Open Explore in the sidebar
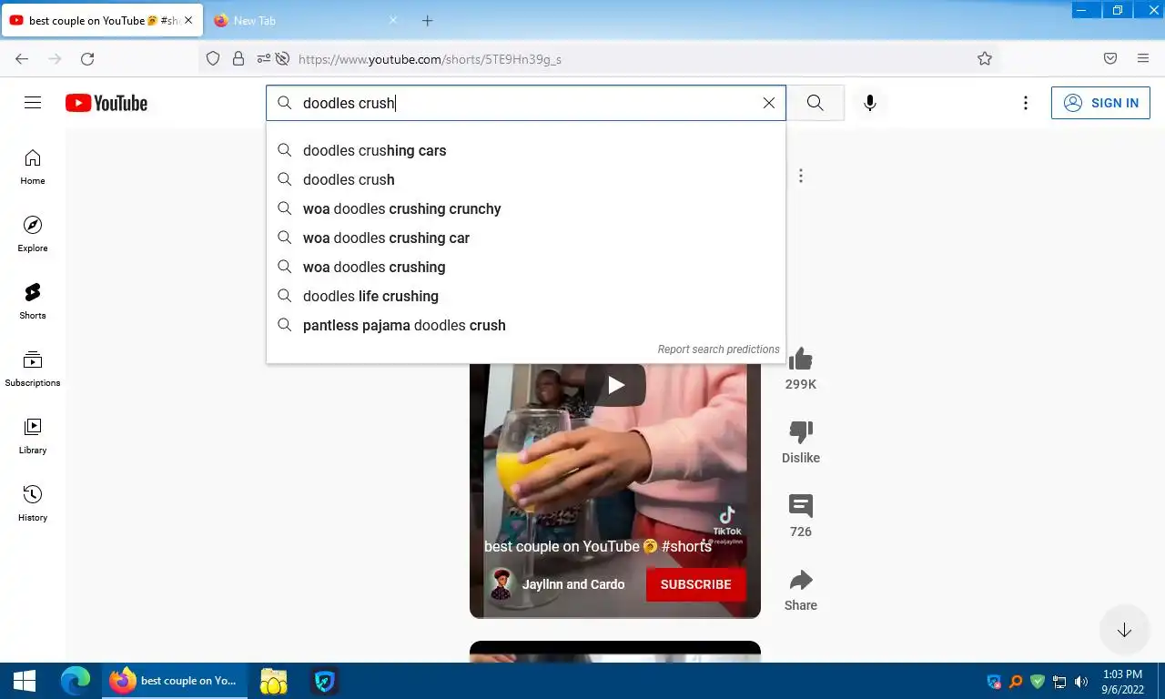The image size is (1165, 699). pos(33,234)
